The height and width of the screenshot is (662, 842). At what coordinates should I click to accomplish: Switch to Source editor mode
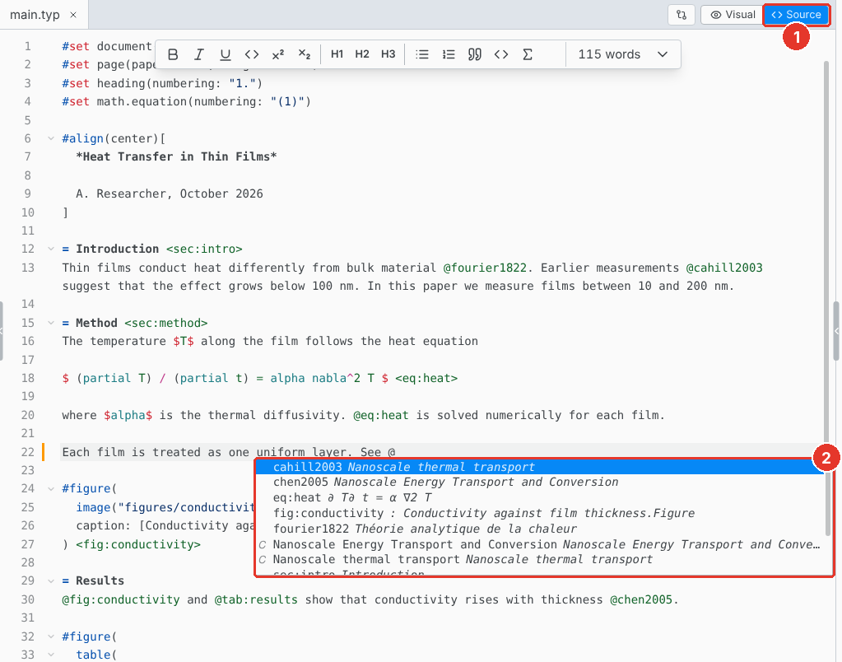(797, 15)
